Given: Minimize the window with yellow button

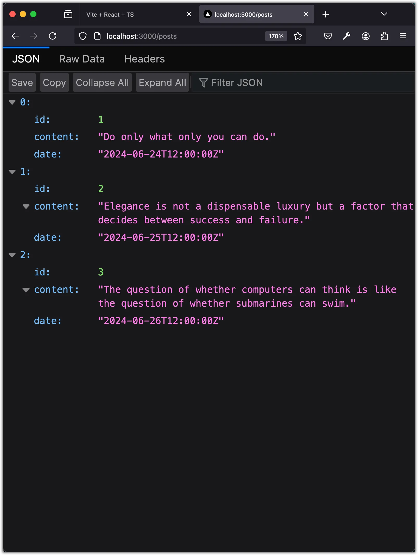Looking at the screenshot, I should pyautogui.click(x=23, y=14).
